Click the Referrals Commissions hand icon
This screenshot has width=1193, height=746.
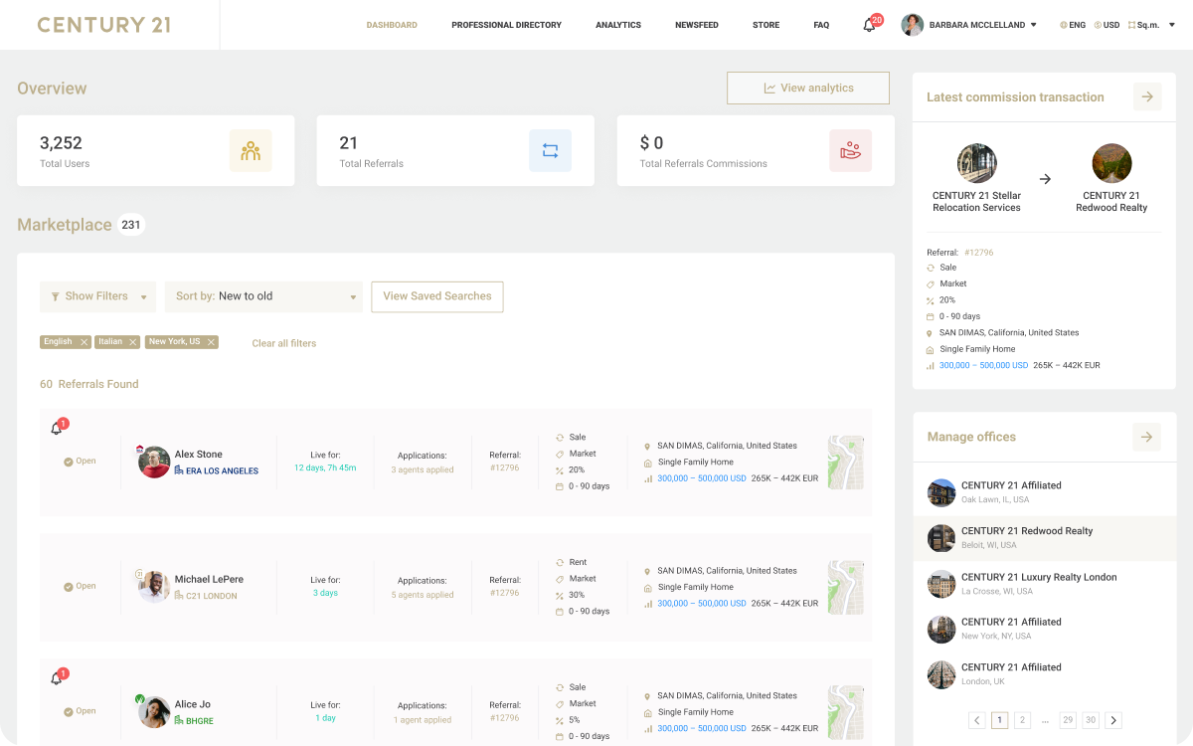pos(850,150)
